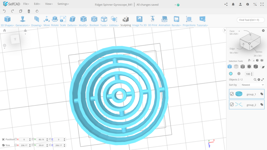This screenshot has height=150, width=267.
Task: Open the Settings menu
Action: pyautogui.click(x=63, y=4)
